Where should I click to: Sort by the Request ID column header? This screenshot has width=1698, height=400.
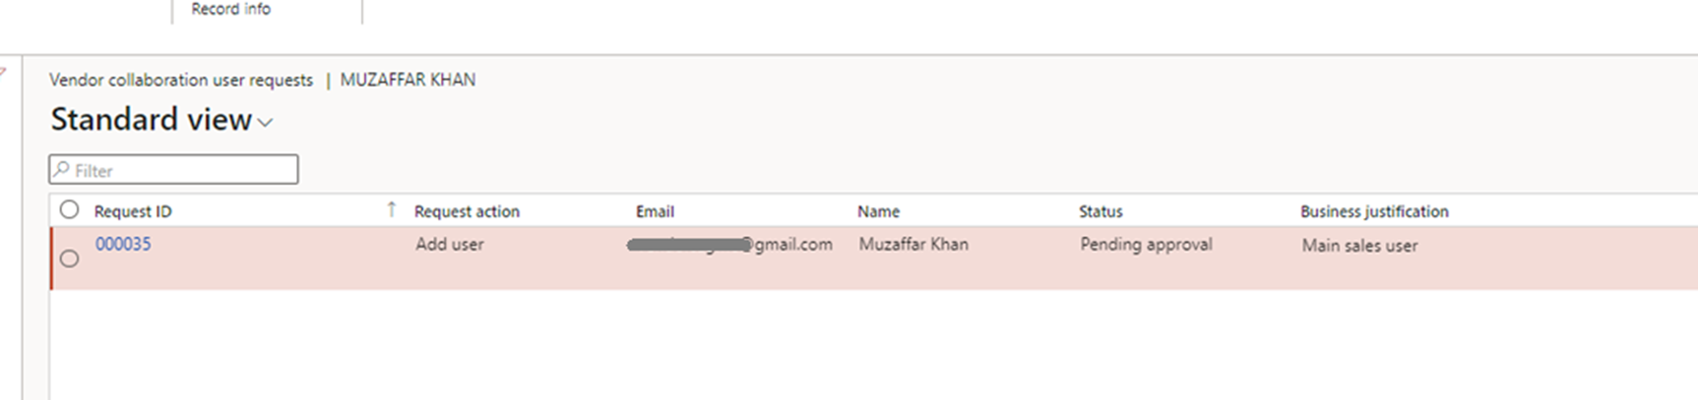133,211
